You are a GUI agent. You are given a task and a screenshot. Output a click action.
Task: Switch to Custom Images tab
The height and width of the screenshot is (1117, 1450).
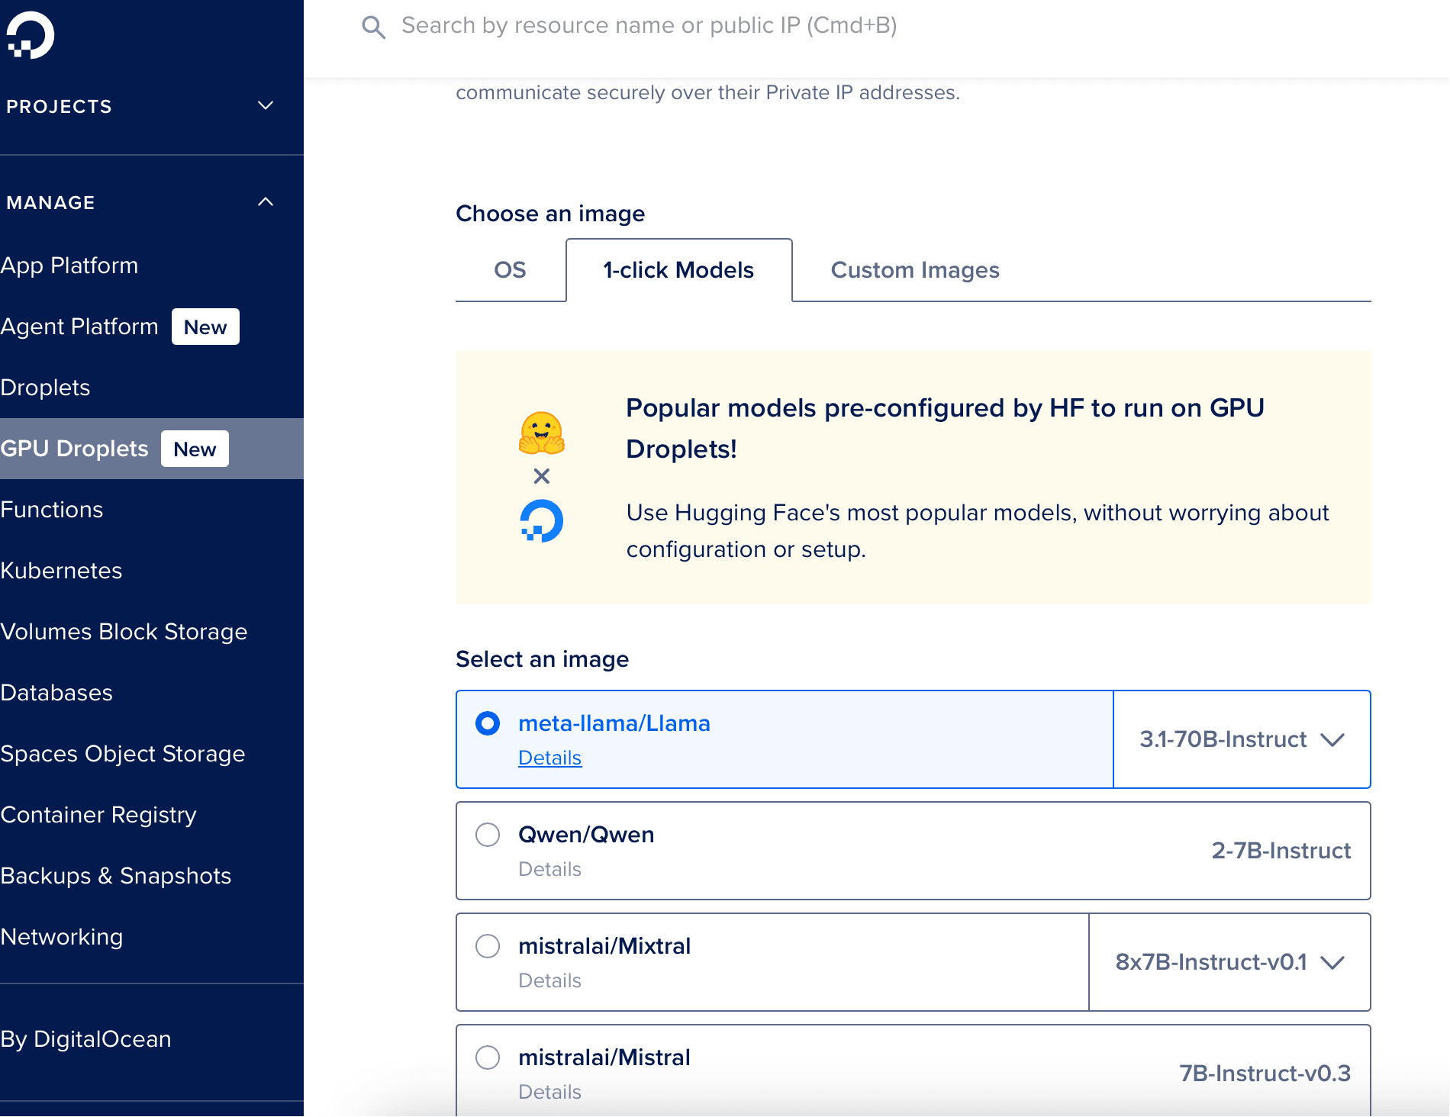click(x=915, y=270)
